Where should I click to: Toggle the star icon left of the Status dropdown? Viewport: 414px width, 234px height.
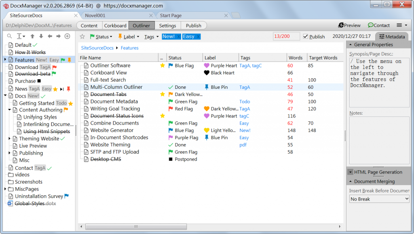(82, 36)
